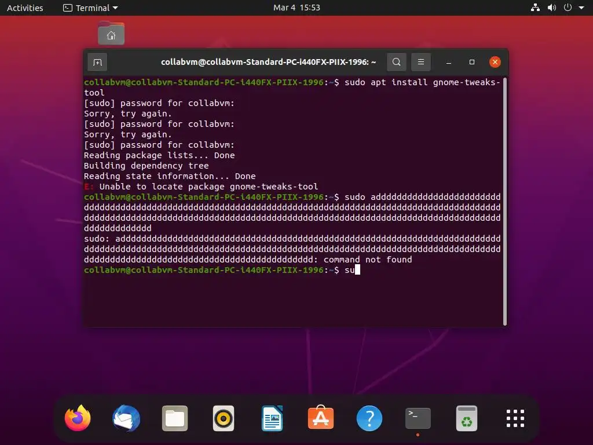Click 'Unable to locate package gnome-tweaks-tool' line
Viewport: 593px width, 445px height.
coord(201,187)
